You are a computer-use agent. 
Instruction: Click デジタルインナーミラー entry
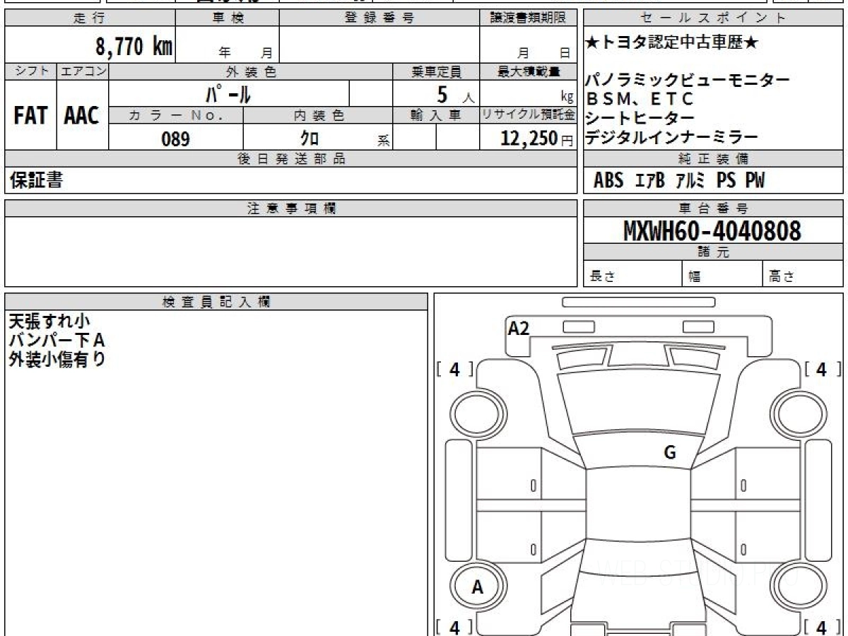click(671, 137)
